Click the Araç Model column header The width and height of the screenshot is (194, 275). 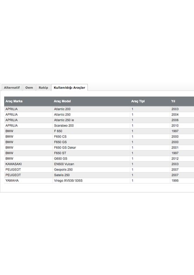62,101
